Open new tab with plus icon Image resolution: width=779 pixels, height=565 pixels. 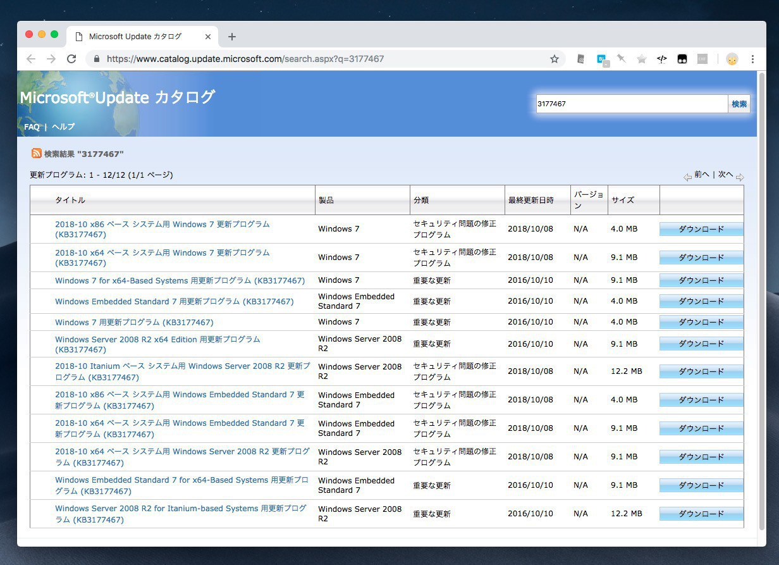tap(232, 37)
